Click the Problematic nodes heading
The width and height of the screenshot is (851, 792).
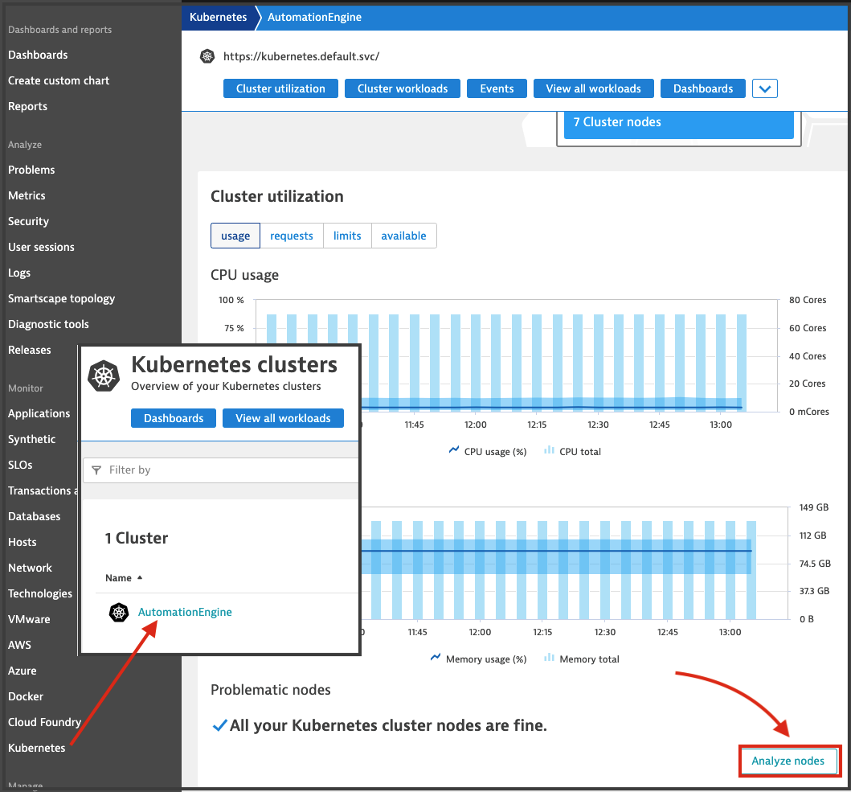click(270, 690)
